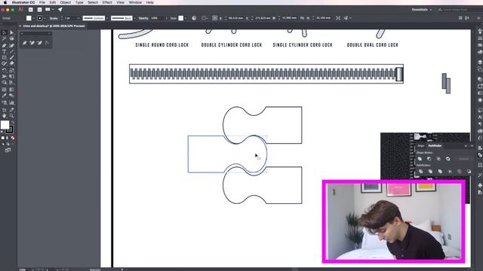Click the GPU performance rocket icon
Viewport: 483px width, 271px height.
click(x=60, y=10)
